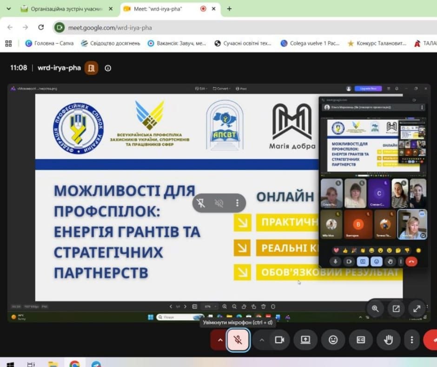This screenshot has height=367, width=437.
Task: Switch to Організаційна зустріч tab
Action: coord(66,9)
